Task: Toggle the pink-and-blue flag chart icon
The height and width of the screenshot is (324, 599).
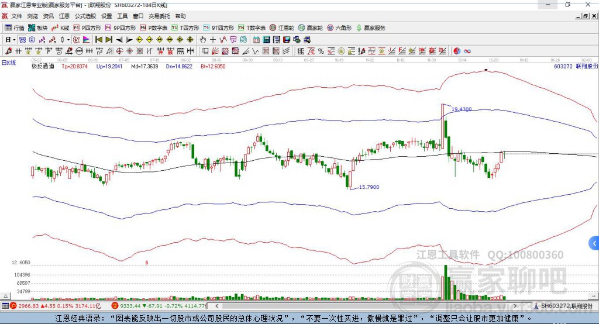Action: [x=87, y=40]
